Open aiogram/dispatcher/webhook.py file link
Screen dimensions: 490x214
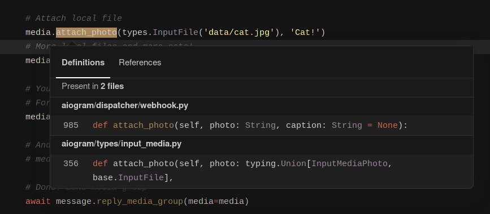pos(125,106)
